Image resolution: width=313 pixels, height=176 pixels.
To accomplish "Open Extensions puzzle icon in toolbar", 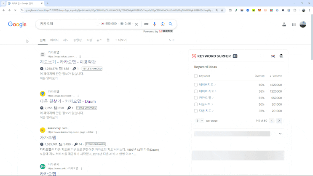I will pyautogui.click(x=295, y=10).
